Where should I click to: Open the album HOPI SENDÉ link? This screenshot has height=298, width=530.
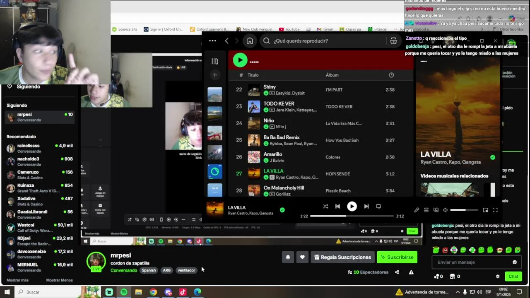(338, 174)
